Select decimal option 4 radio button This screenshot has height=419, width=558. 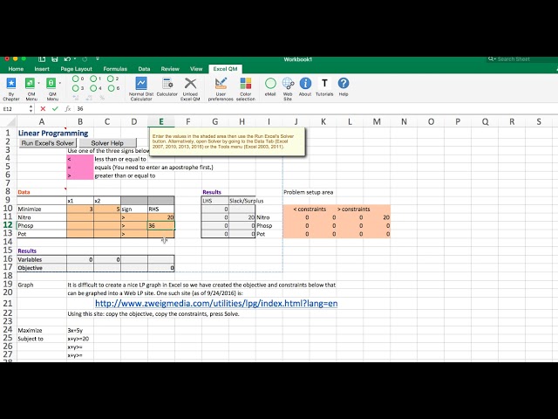tap(93, 88)
